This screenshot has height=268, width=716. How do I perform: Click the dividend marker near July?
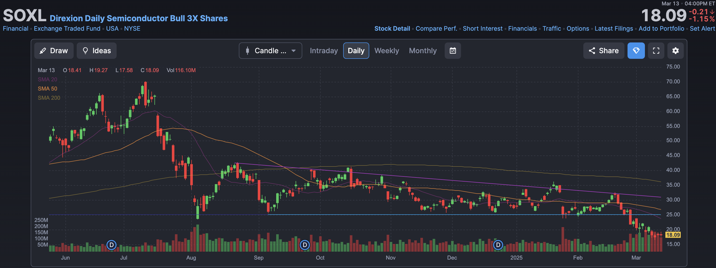coord(111,245)
